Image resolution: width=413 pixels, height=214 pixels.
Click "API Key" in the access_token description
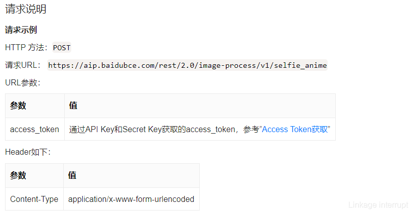(x=98, y=129)
